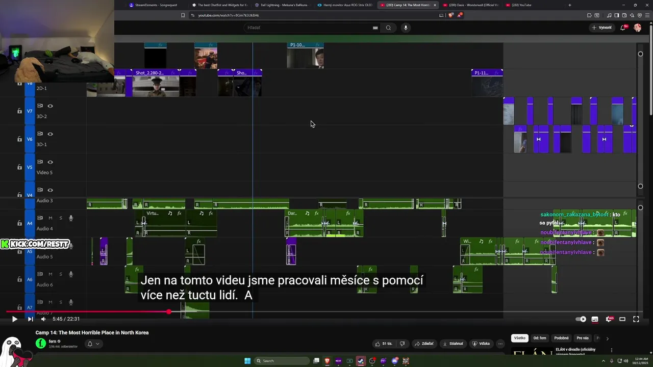Viewport: 653px width, 367px height.
Task: Open Steam from the taskbar
Action: (361, 361)
